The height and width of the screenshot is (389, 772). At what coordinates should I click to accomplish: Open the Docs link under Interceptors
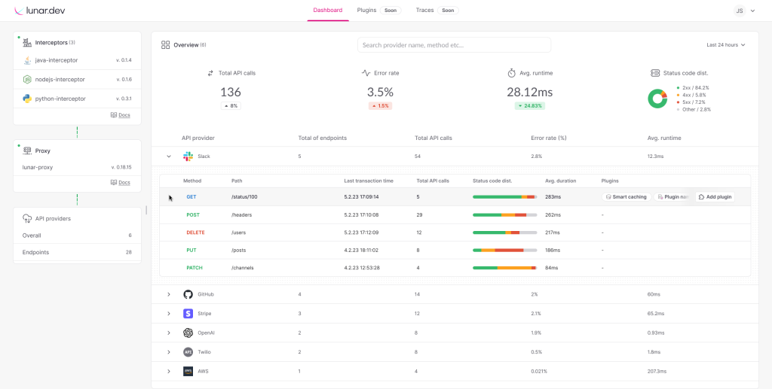(x=120, y=115)
